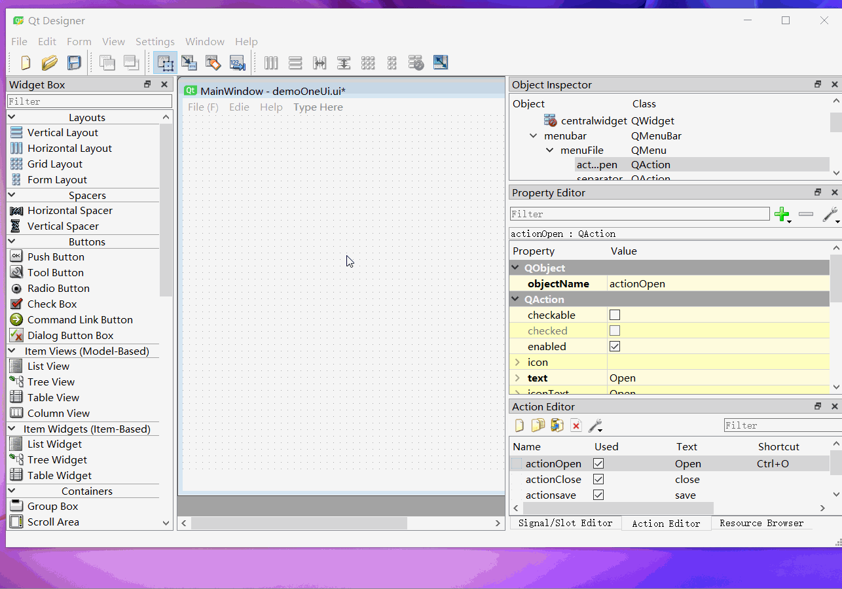Open Action Editor wrench configure icon
The width and height of the screenshot is (842, 589).
595,426
